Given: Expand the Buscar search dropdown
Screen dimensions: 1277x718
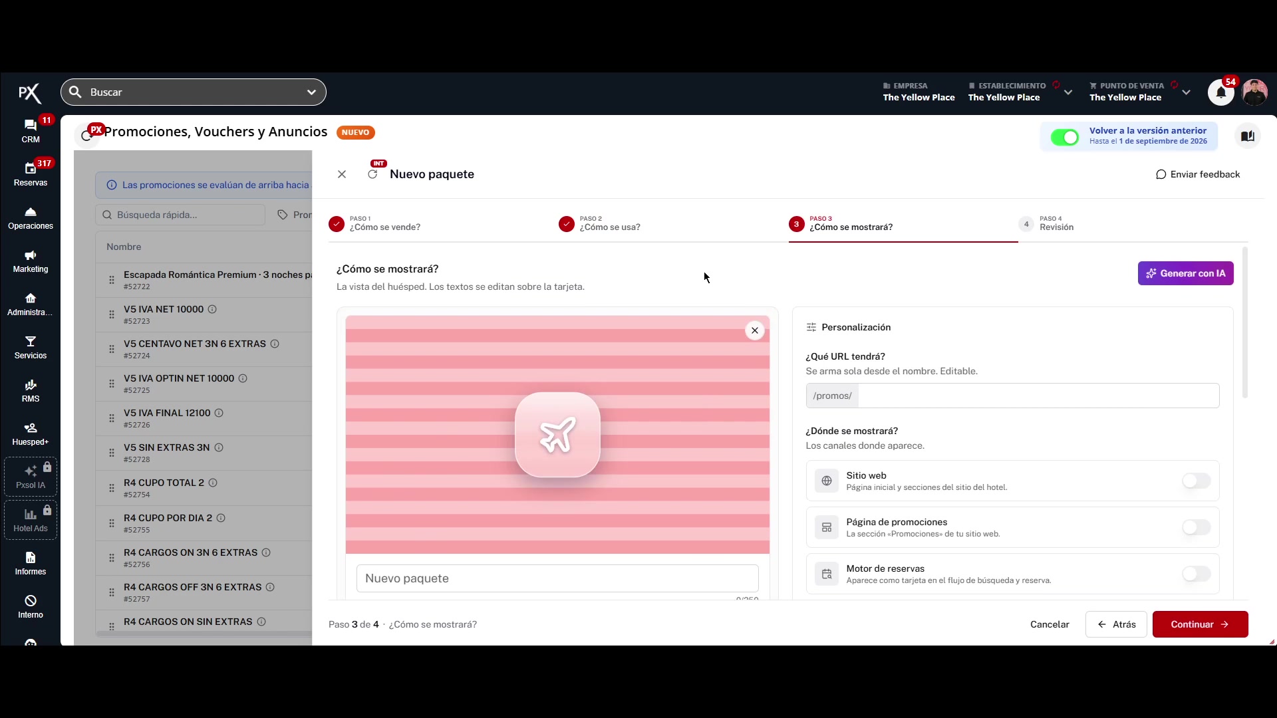Looking at the screenshot, I should click(311, 92).
